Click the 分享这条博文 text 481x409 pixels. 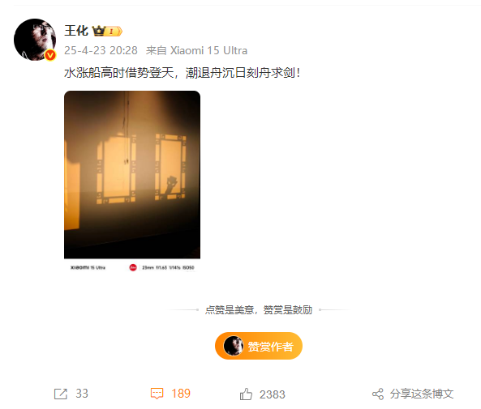[422, 394]
